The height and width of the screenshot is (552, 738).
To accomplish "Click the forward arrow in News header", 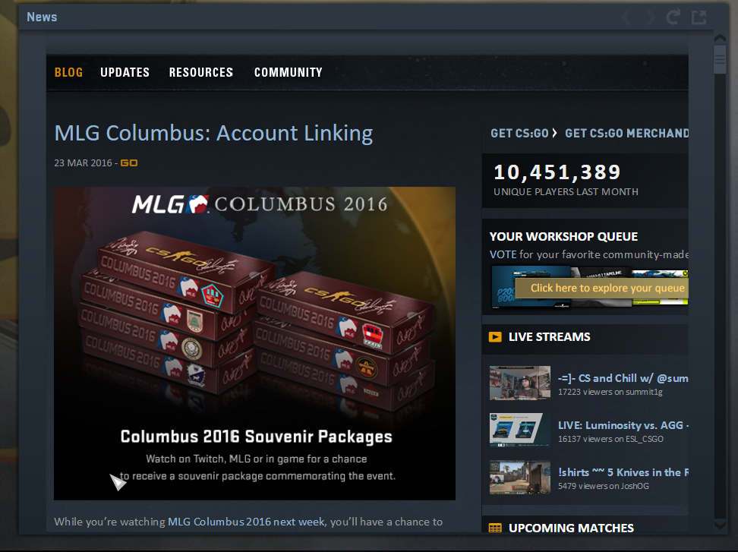I will tap(650, 17).
